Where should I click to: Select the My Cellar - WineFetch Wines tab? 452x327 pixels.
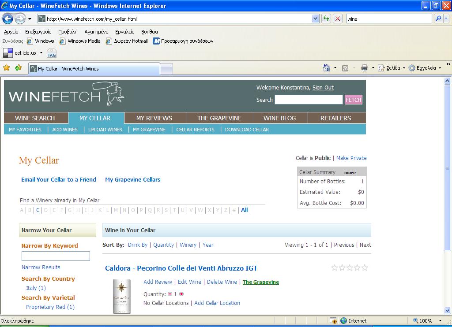coord(94,69)
